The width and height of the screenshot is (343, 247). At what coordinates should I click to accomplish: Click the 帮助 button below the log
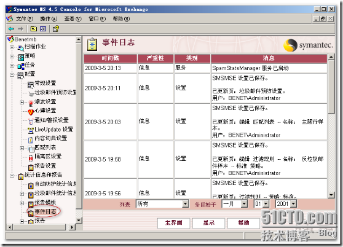point(243,223)
